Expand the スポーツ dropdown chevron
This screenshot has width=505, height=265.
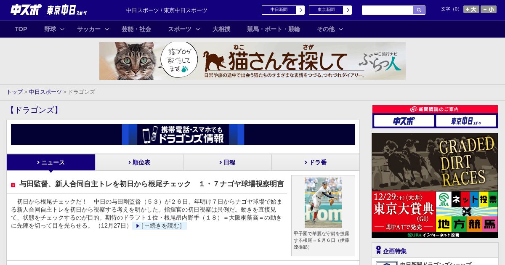coord(198,29)
